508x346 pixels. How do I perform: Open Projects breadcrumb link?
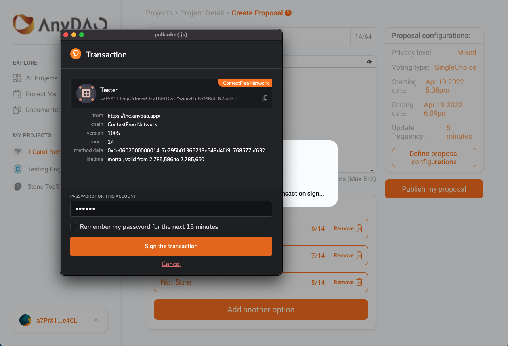pos(159,13)
